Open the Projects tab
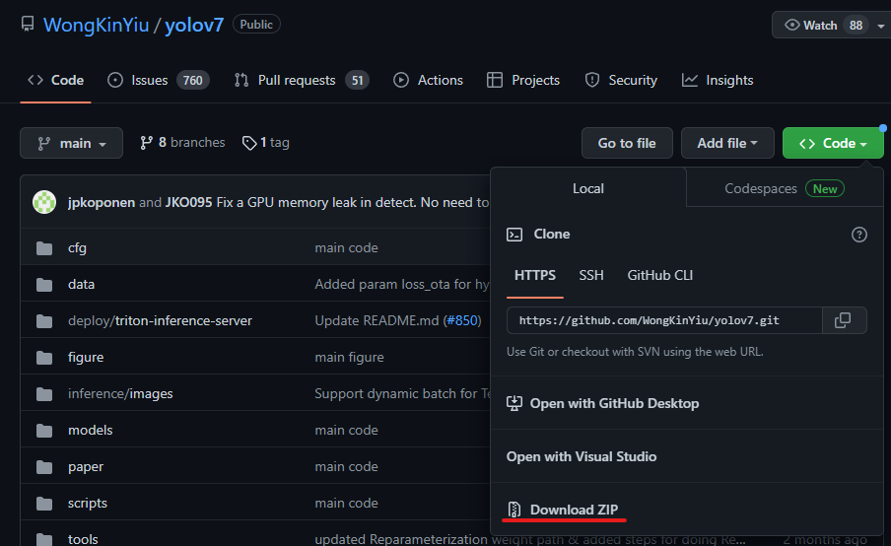This screenshot has height=546, width=891. click(x=523, y=80)
